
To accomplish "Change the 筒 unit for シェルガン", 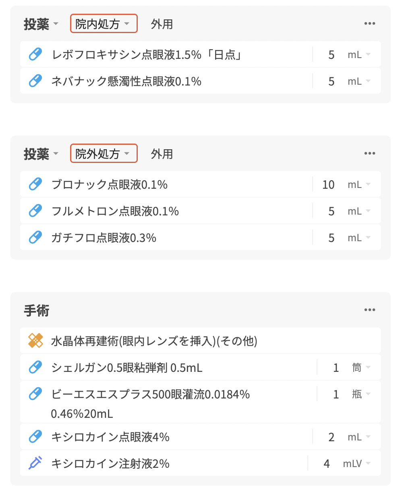I will tap(361, 367).
